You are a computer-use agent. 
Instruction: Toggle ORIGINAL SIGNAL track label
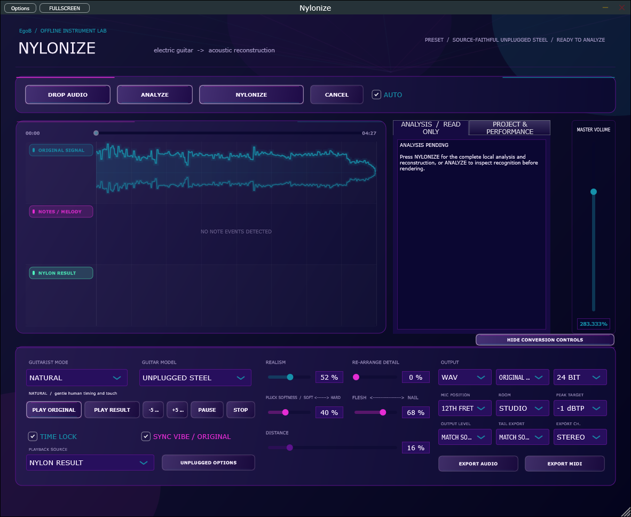click(61, 150)
